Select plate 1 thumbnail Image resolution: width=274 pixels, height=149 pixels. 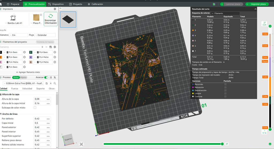[x=68, y=20]
